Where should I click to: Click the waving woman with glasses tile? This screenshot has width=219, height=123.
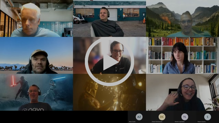coord(182,92)
